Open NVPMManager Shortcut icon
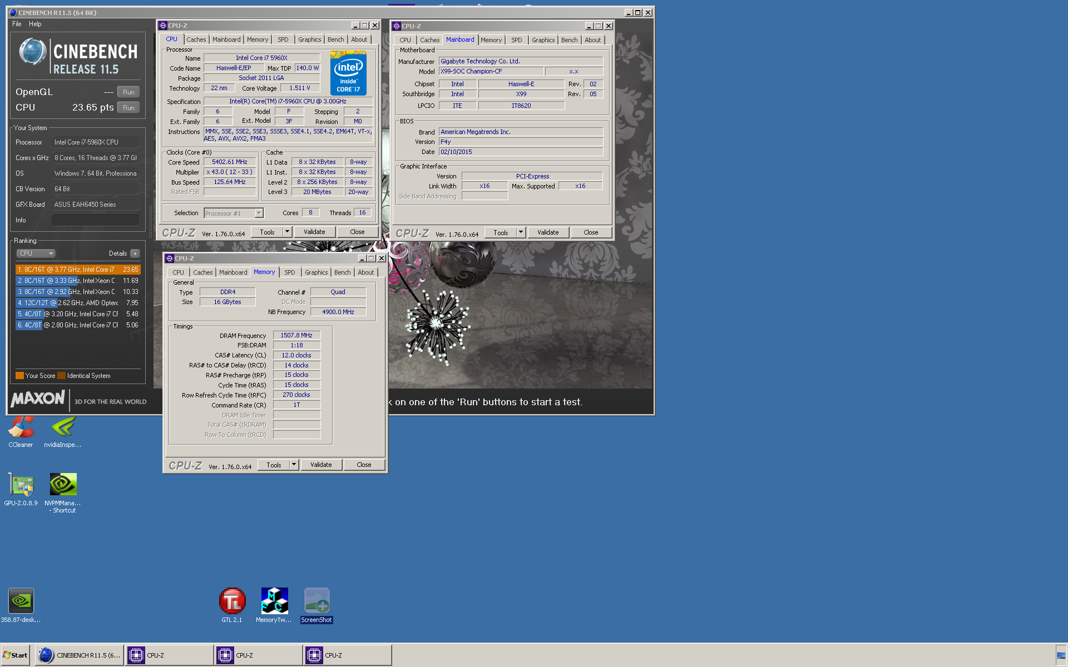 coord(63,492)
